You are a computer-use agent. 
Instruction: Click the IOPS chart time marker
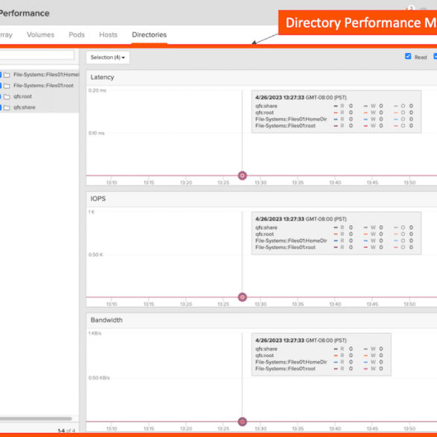243,297
